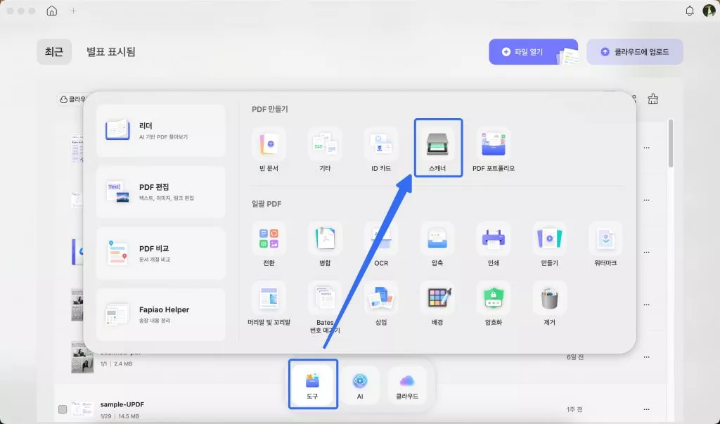
Task: Open the PDF 비교 compare card
Action: [x=161, y=253]
